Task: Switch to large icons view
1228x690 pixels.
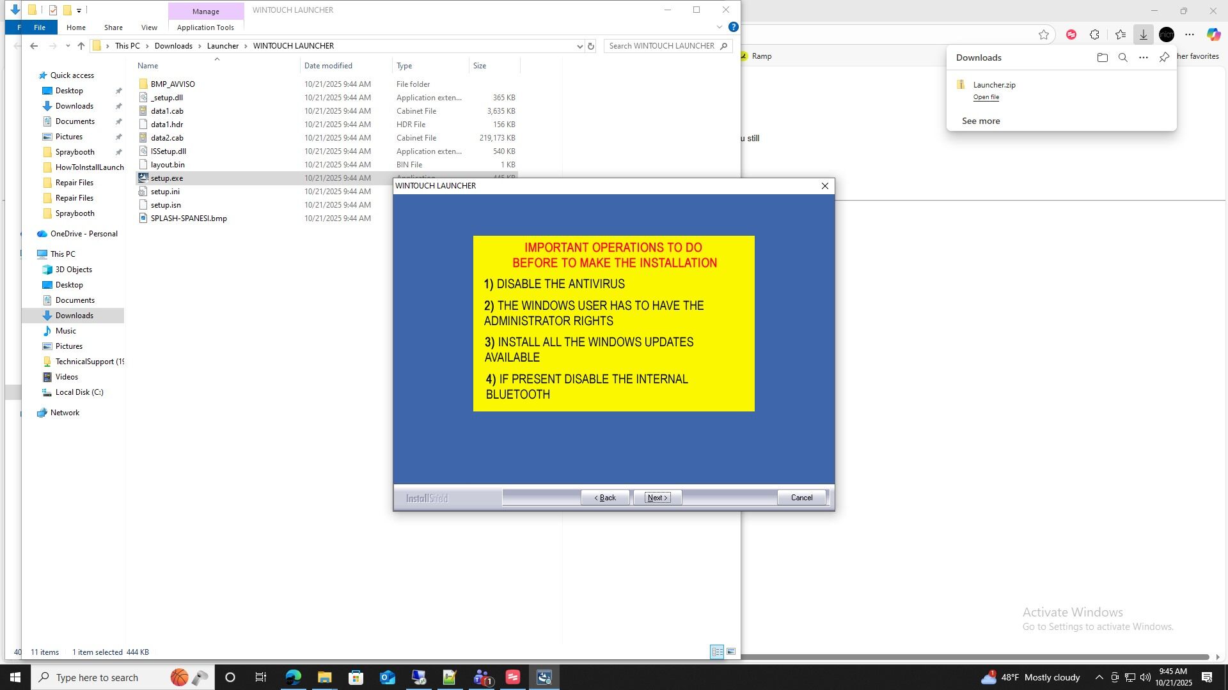Action: (x=731, y=652)
